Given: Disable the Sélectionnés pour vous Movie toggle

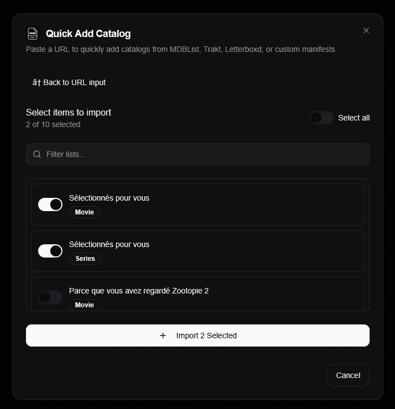Looking at the screenshot, I should pos(50,204).
